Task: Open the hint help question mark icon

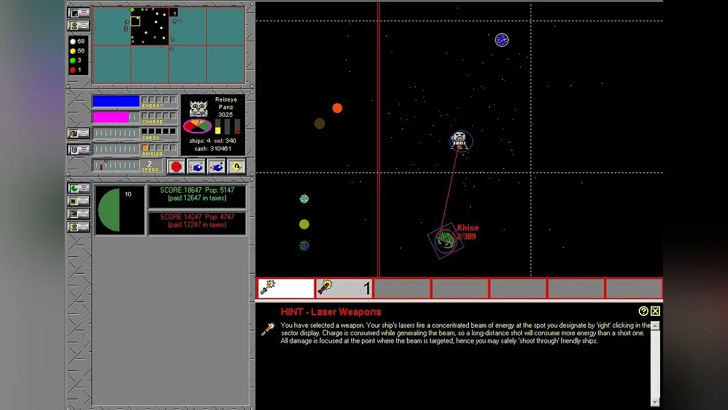Action: (644, 311)
